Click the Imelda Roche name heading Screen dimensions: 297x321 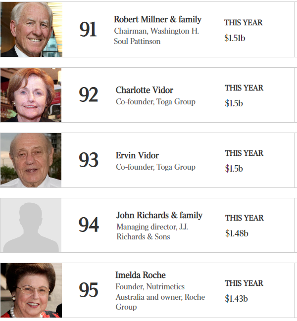click(141, 275)
